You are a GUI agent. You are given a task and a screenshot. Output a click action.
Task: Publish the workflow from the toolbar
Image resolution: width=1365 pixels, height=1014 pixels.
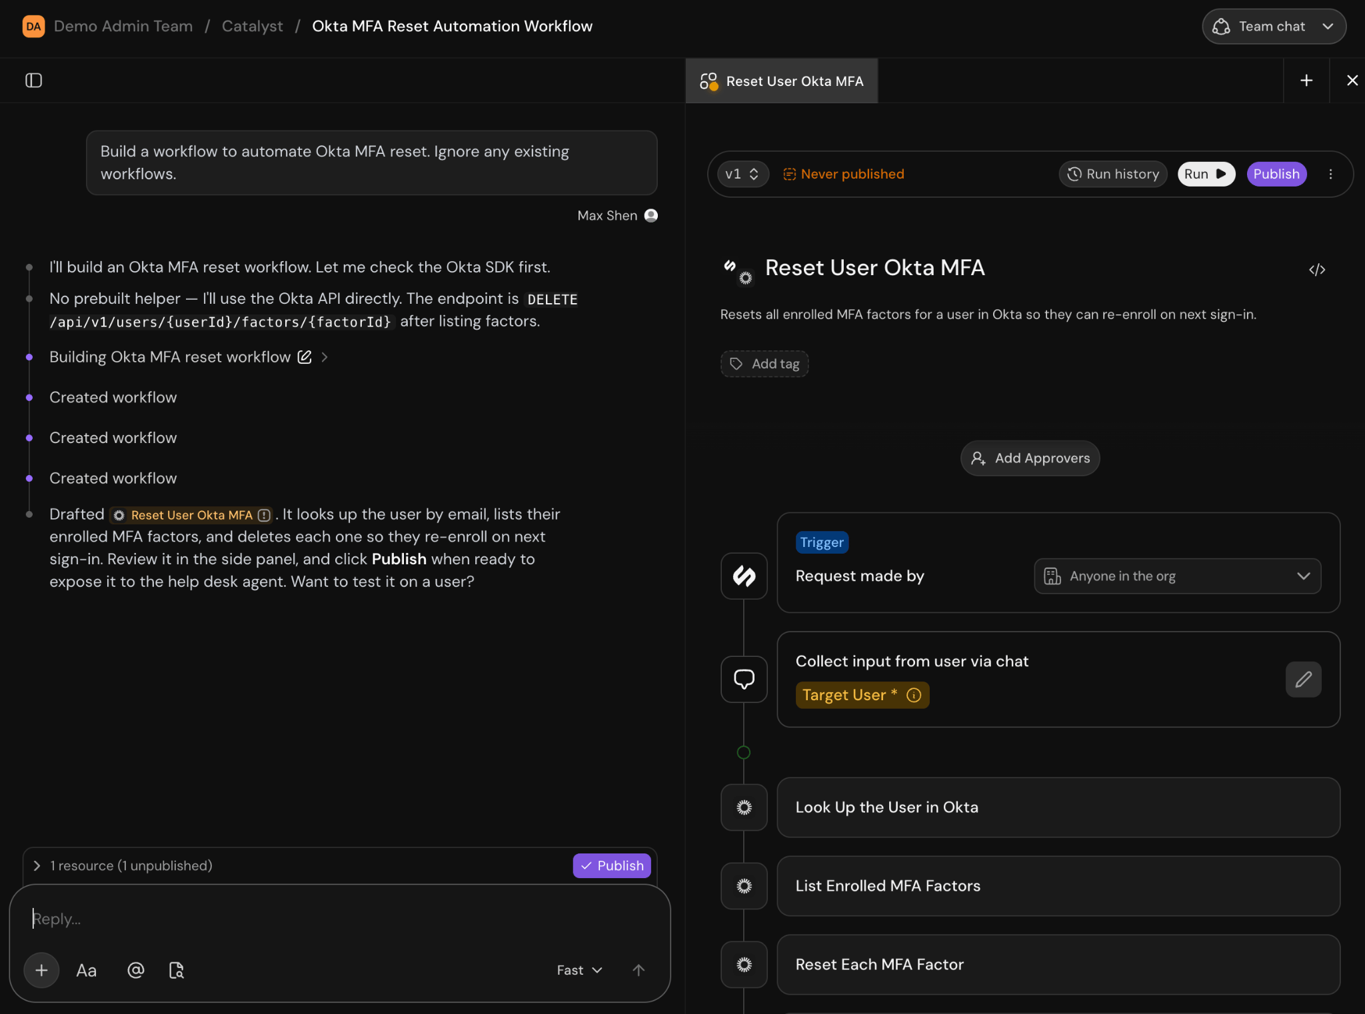[1276, 174]
